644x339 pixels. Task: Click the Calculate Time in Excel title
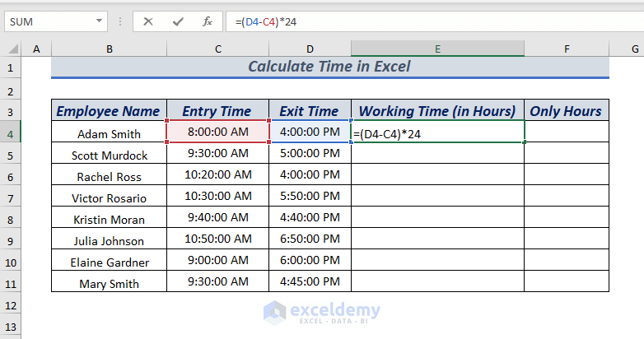coord(329,67)
